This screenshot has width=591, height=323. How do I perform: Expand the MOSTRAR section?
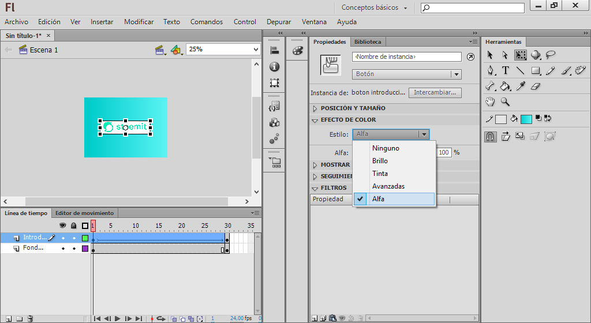(x=315, y=165)
